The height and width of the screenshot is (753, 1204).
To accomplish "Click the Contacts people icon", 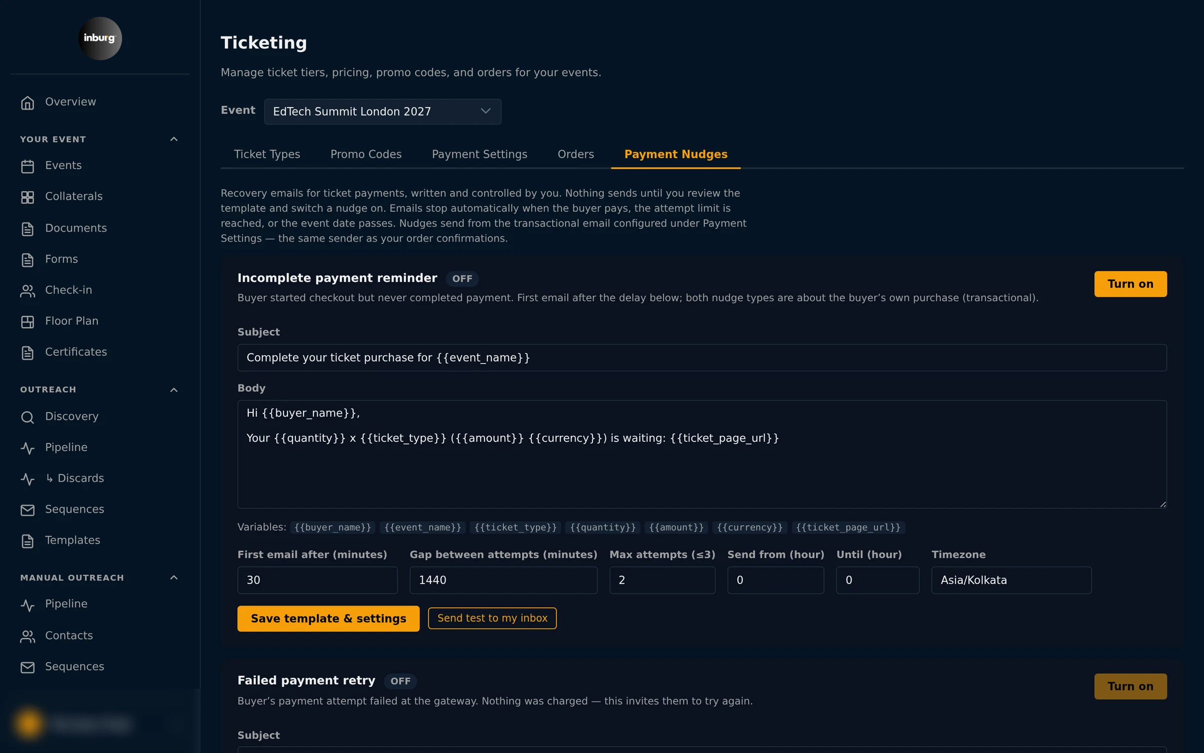I will point(28,636).
